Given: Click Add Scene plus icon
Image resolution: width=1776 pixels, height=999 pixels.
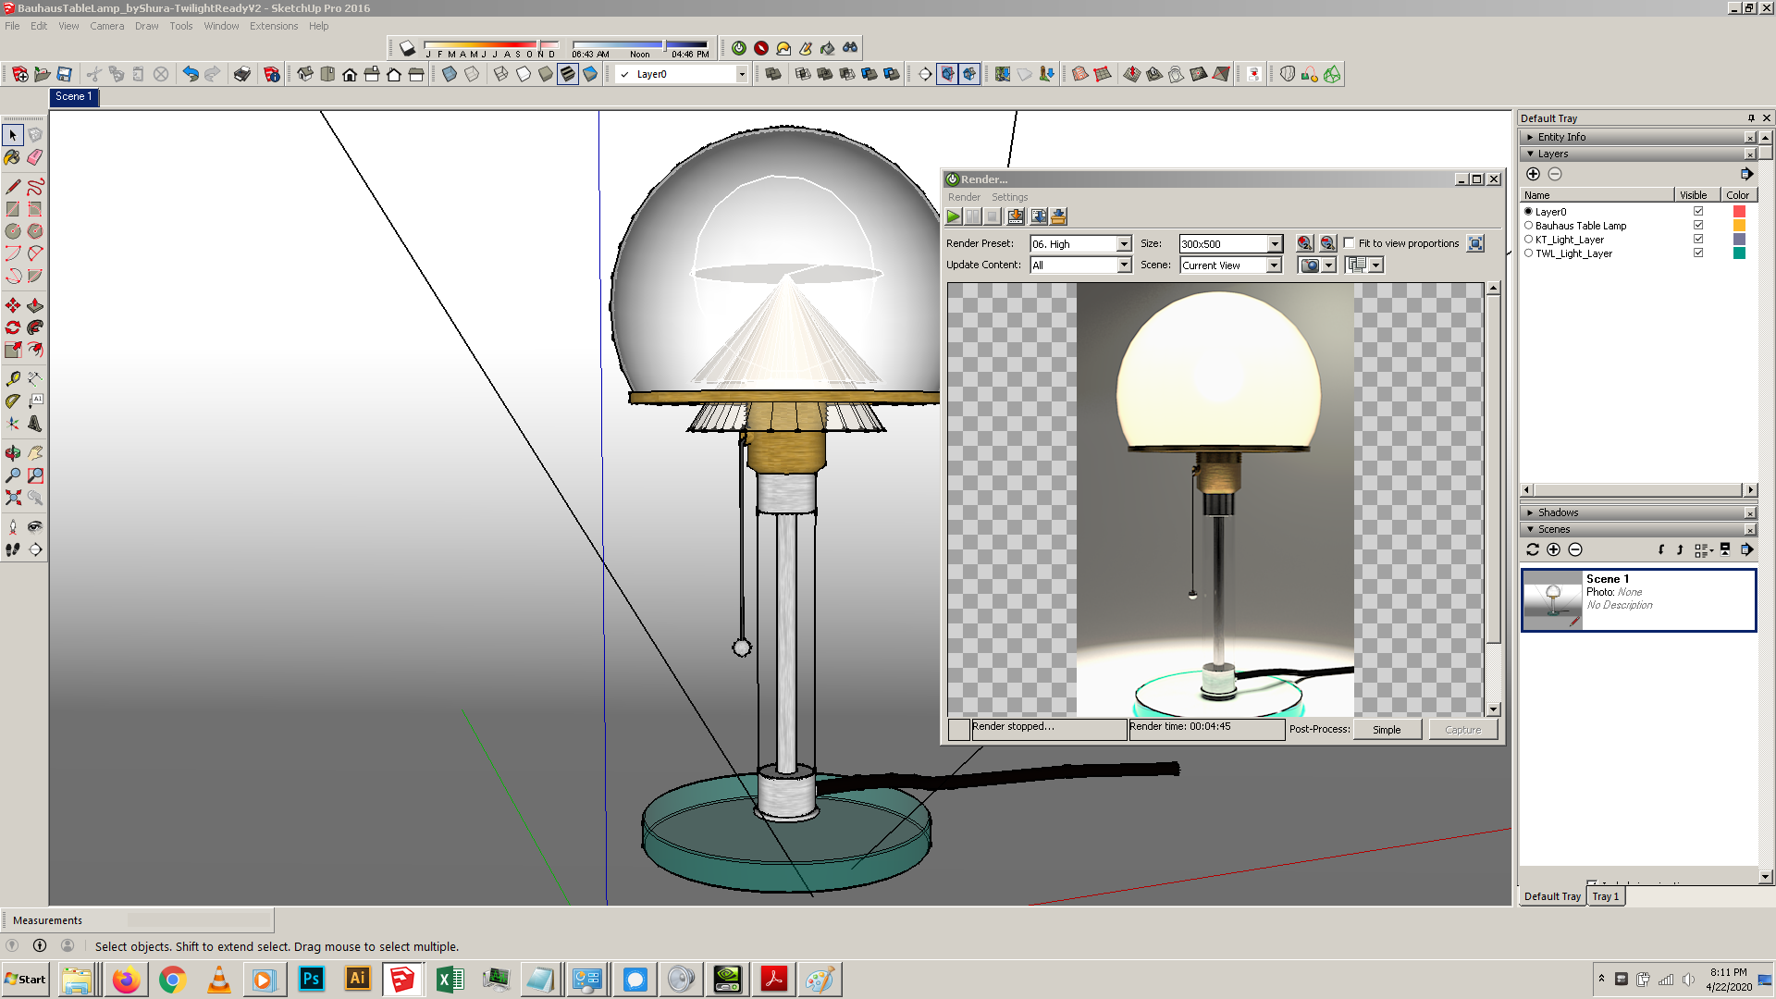Looking at the screenshot, I should [1554, 549].
